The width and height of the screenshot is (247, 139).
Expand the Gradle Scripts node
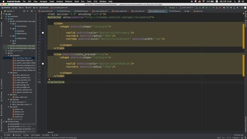[4, 122]
